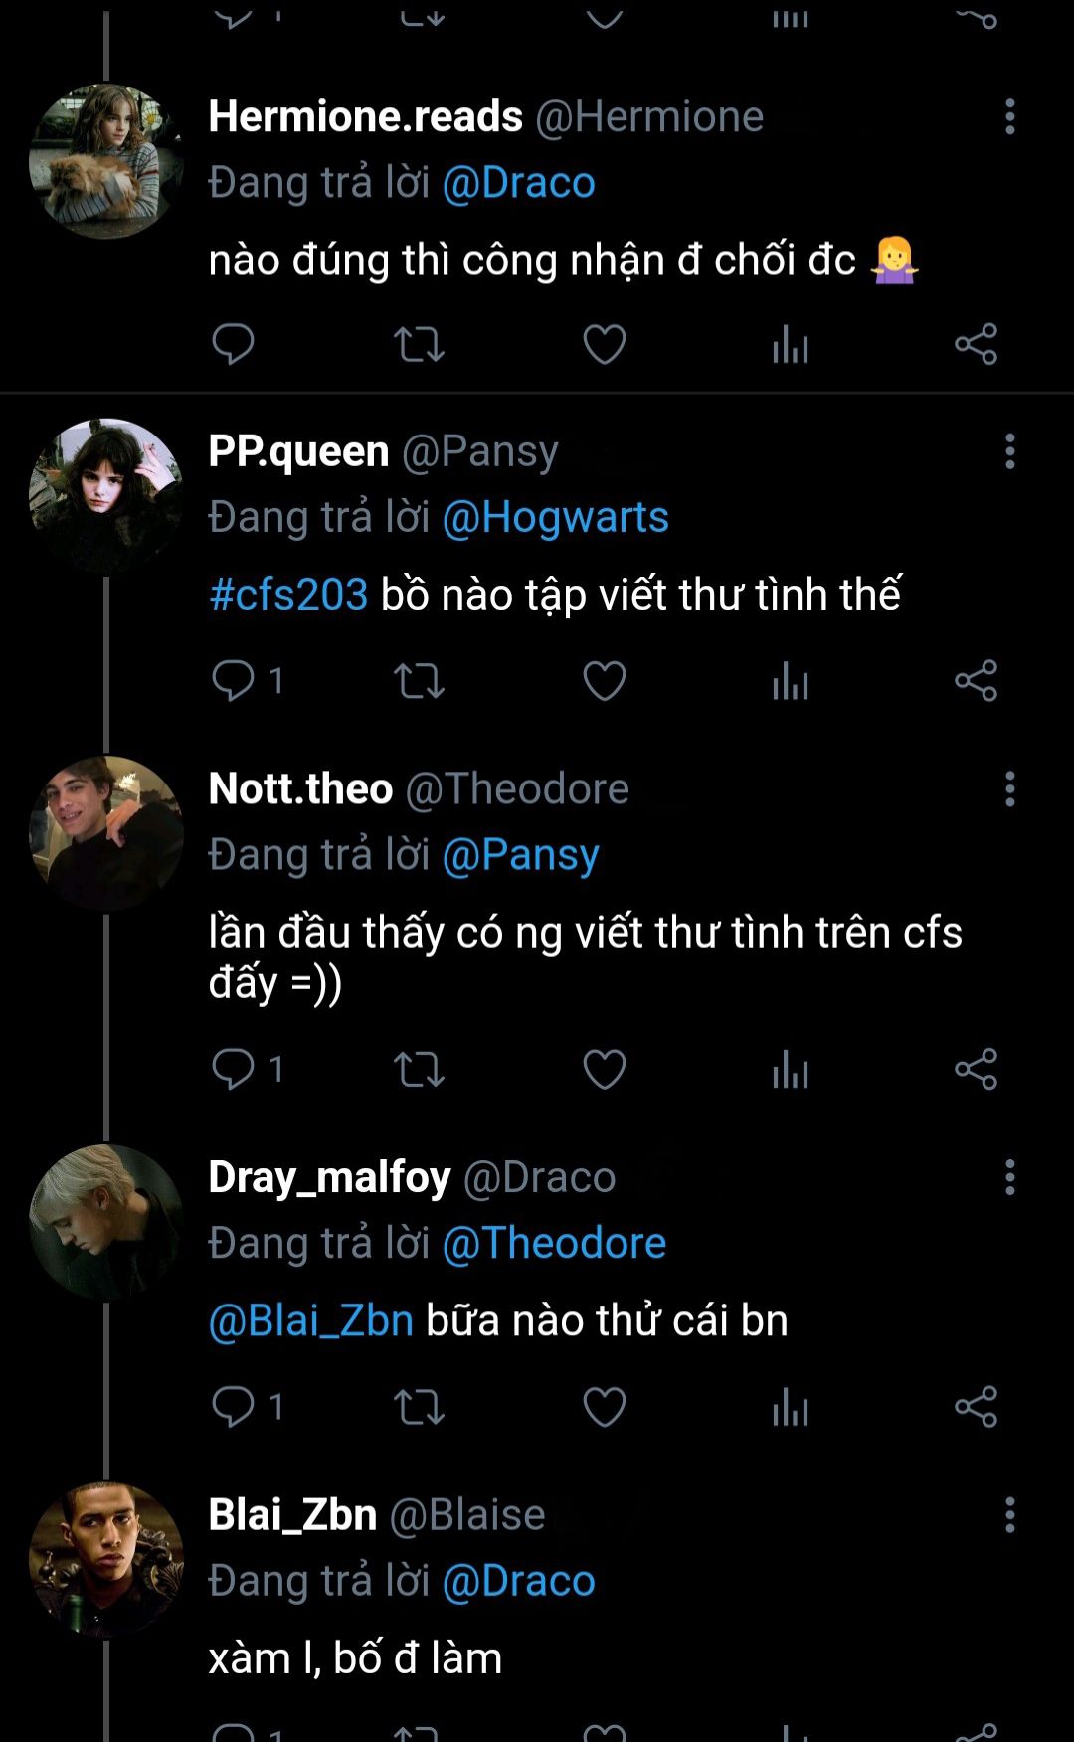Open the #cfs203 hashtag
Screen dimensions: 1074x1742
pyautogui.click(x=288, y=595)
